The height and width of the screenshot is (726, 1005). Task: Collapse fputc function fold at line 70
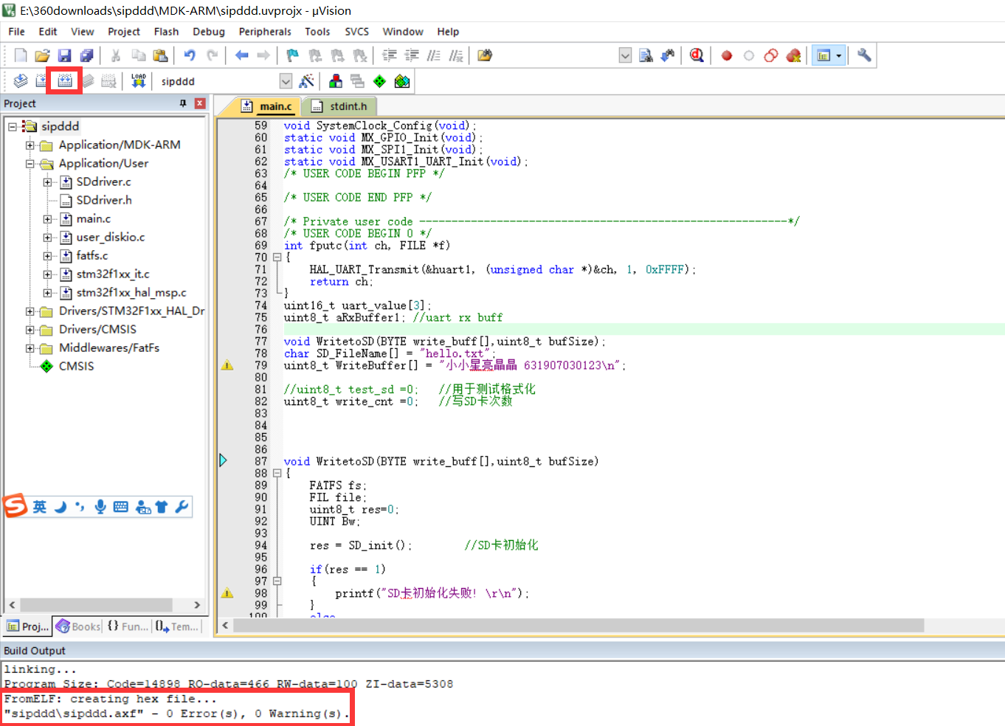[277, 257]
